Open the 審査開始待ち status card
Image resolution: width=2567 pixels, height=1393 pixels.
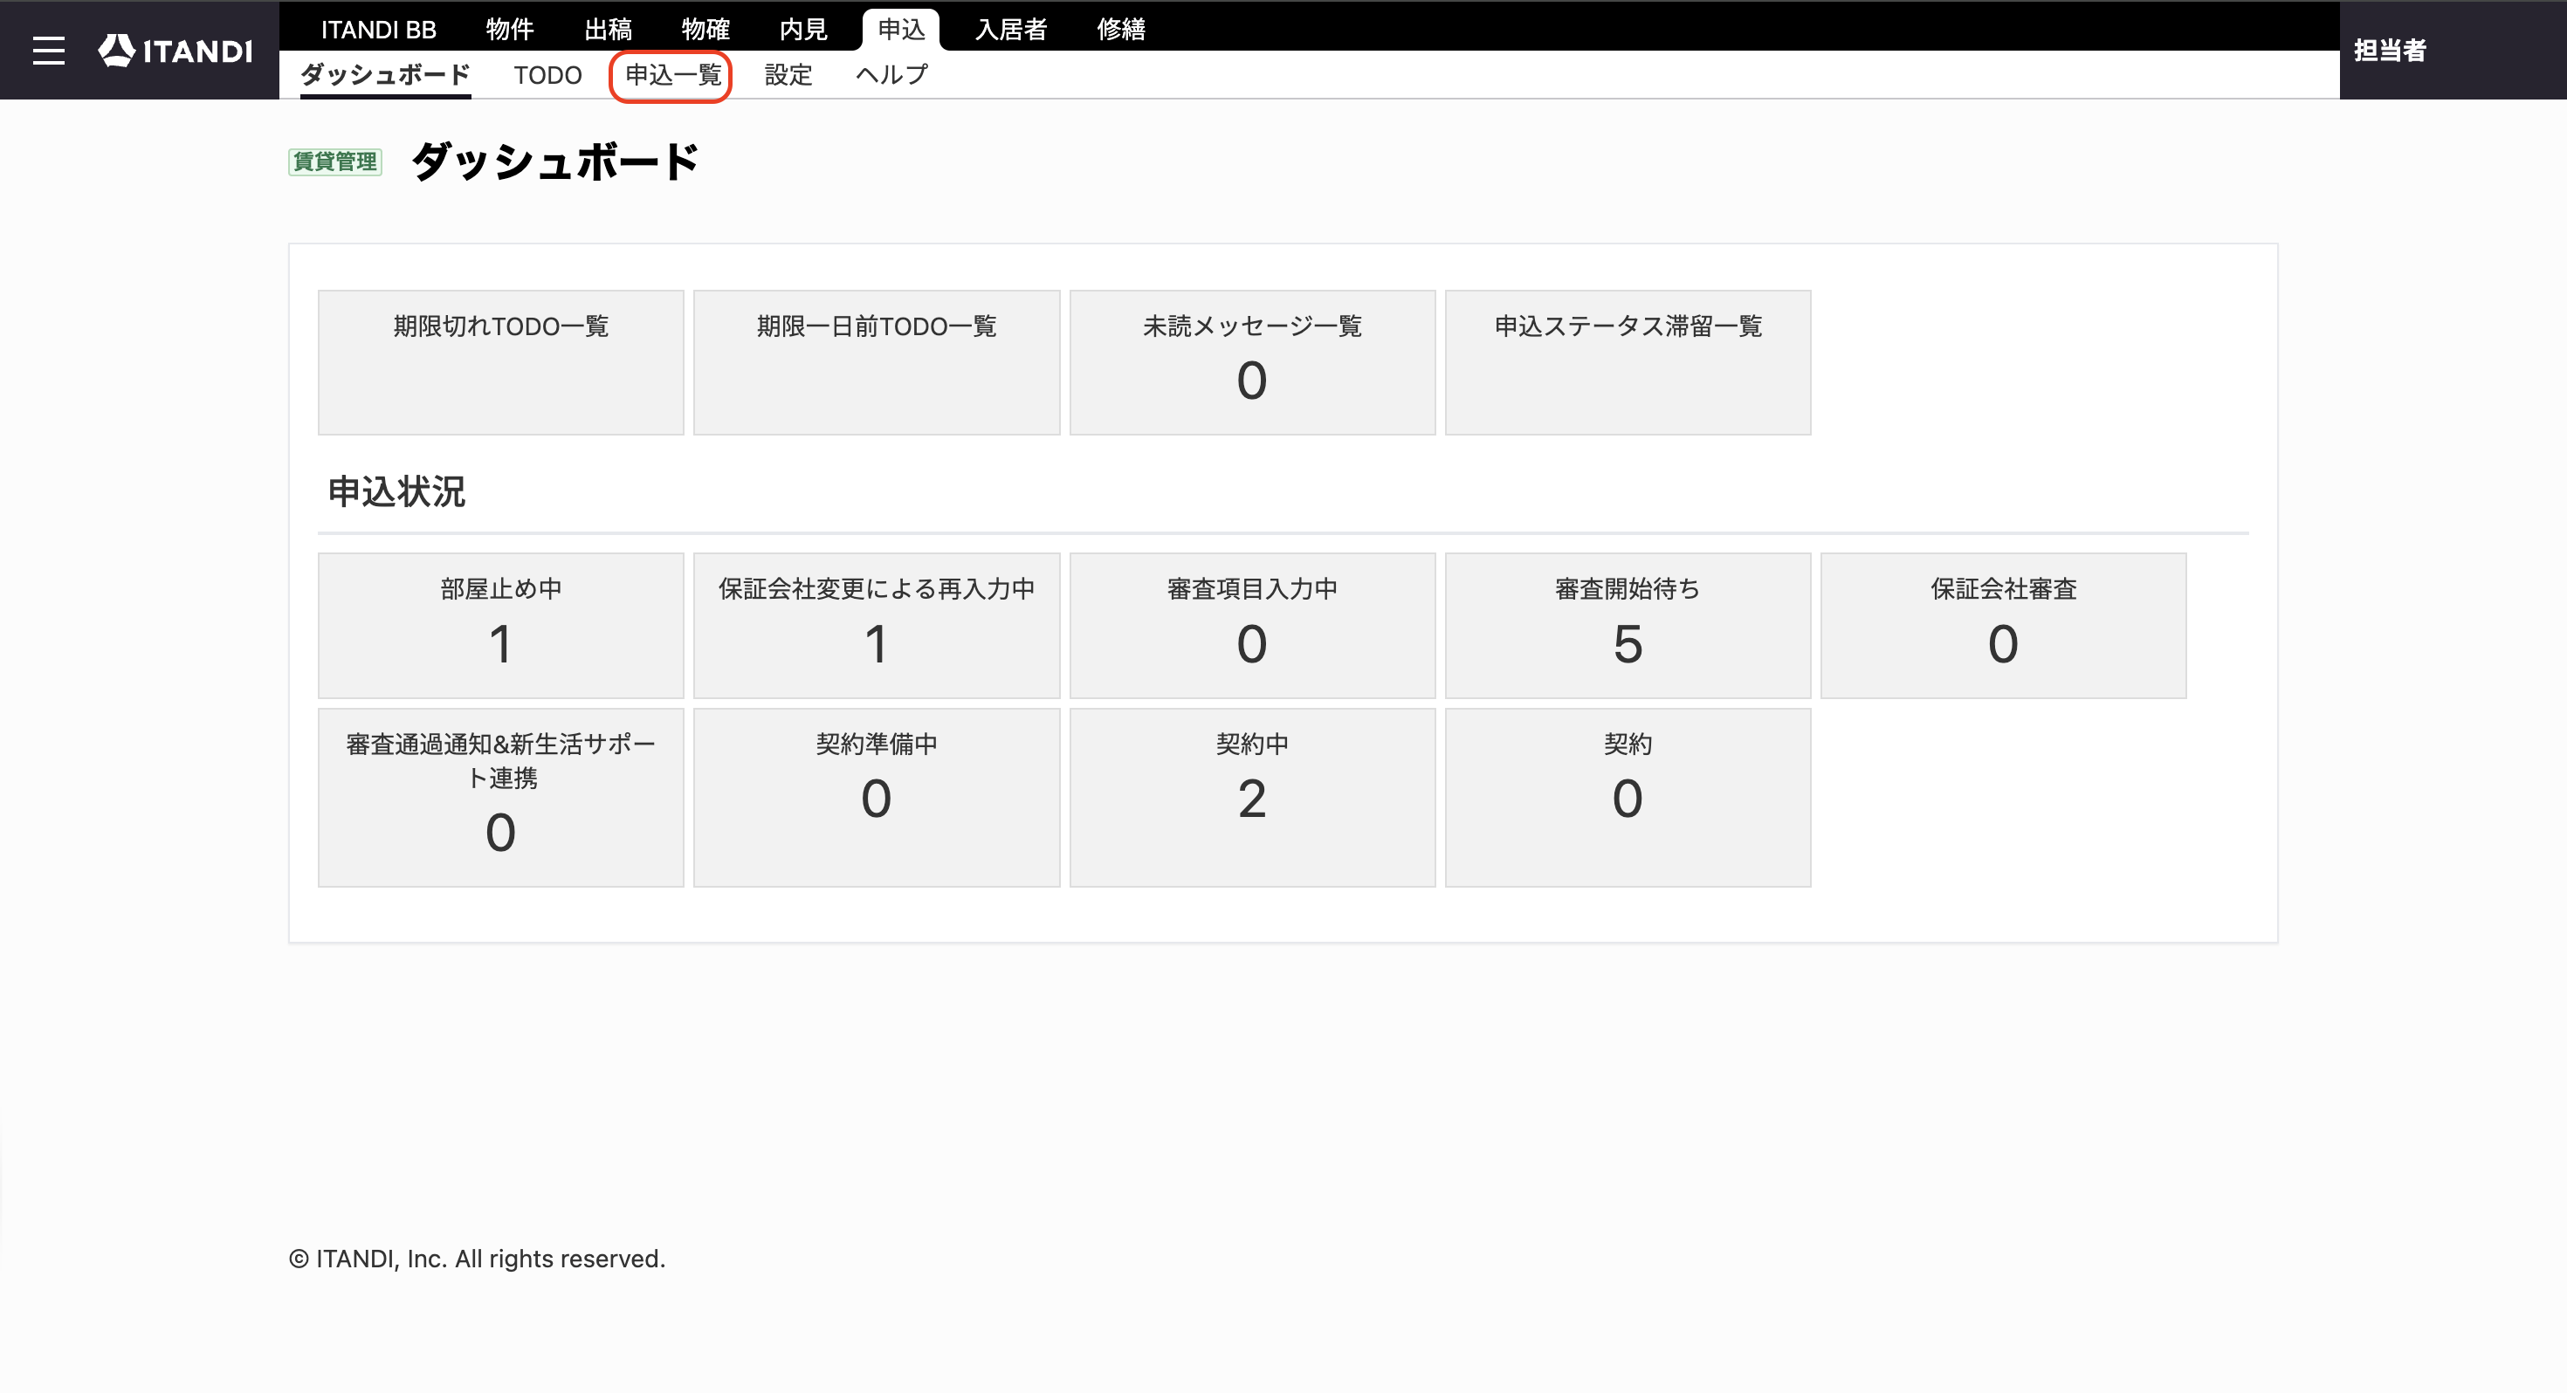[x=1628, y=626]
